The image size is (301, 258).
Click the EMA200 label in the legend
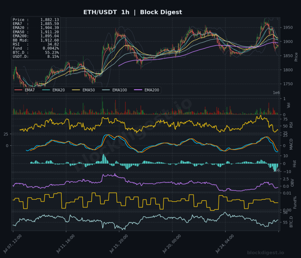pos(152,90)
